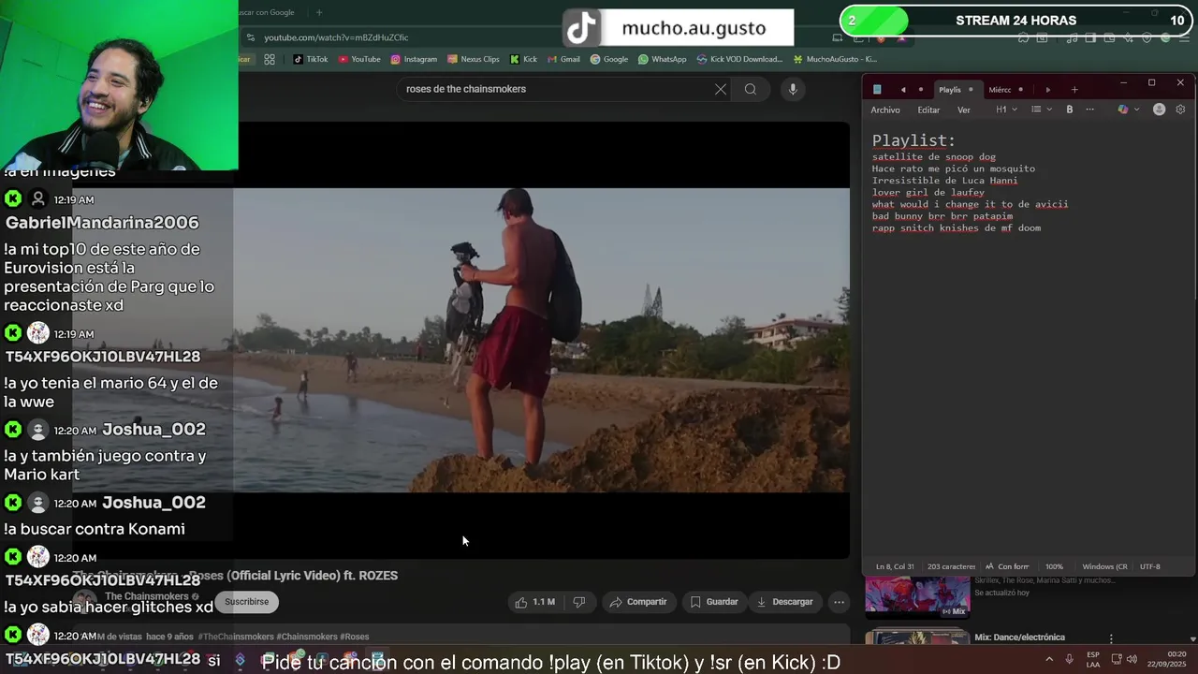
Task: Open the Instagram bookmark
Action: pos(414,59)
